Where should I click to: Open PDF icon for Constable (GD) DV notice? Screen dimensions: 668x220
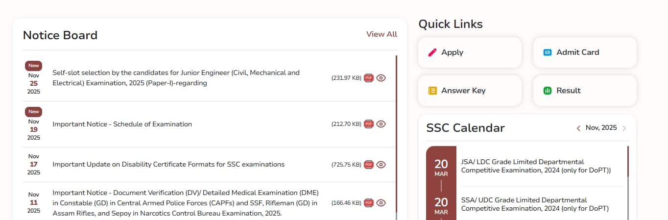368,202
